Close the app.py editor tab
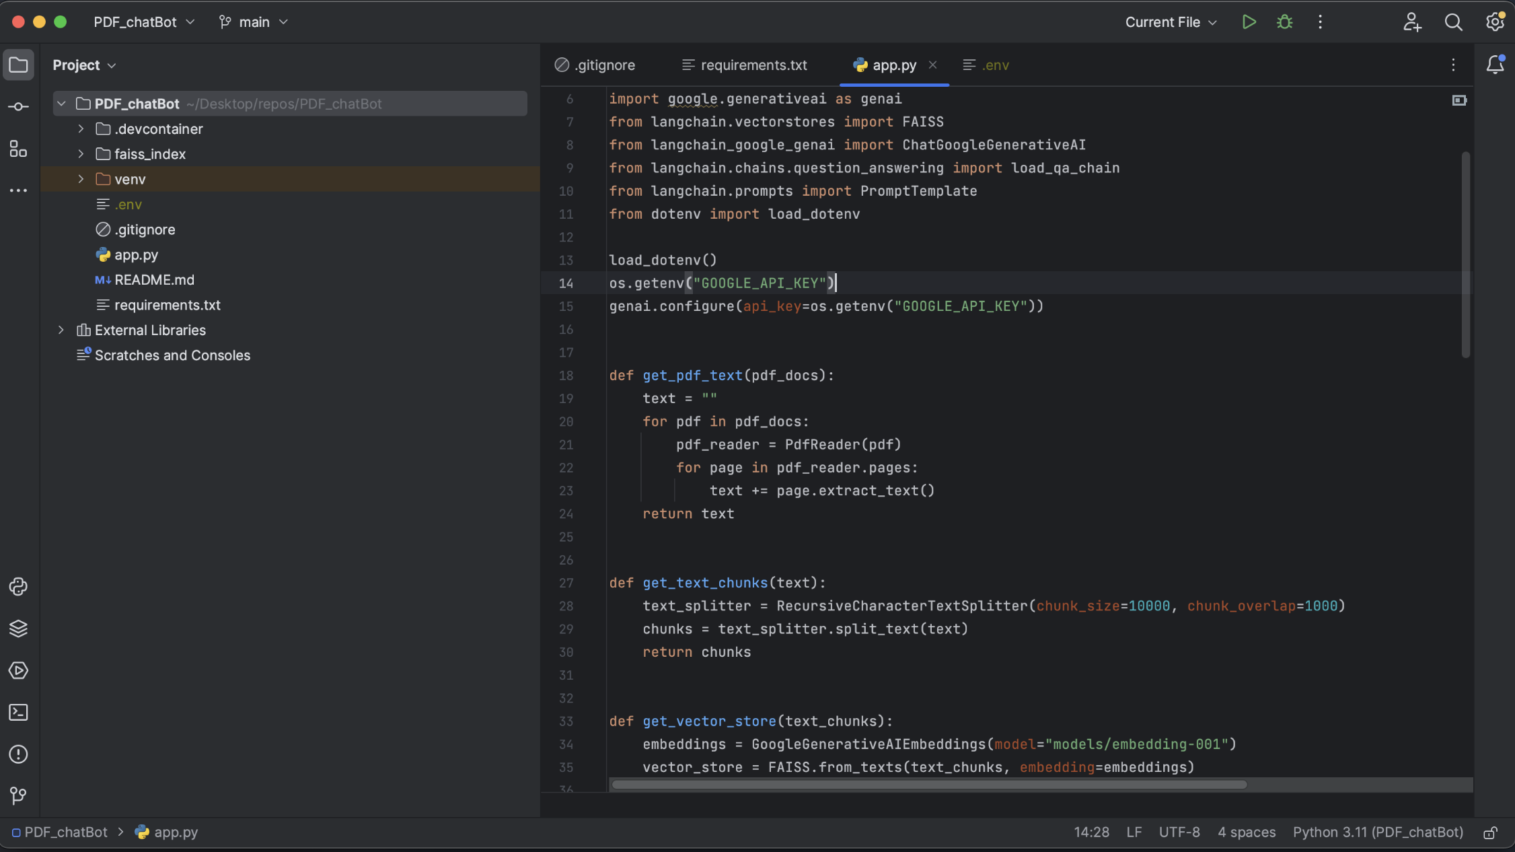Viewport: 1515px width, 852px height. (932, 65)
